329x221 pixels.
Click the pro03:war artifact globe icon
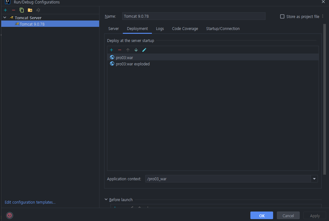[112, 57]
